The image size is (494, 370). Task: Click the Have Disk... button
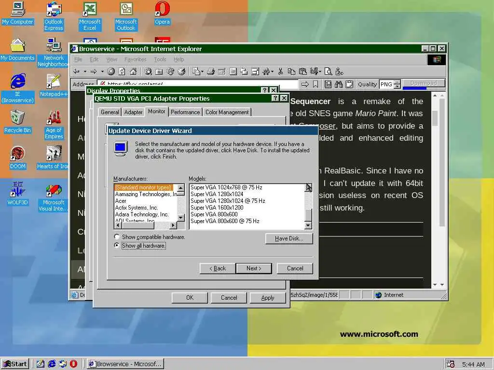tap(289, 238)
